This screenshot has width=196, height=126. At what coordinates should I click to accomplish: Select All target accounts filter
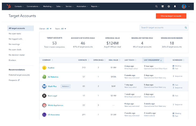tap(20, 28)
